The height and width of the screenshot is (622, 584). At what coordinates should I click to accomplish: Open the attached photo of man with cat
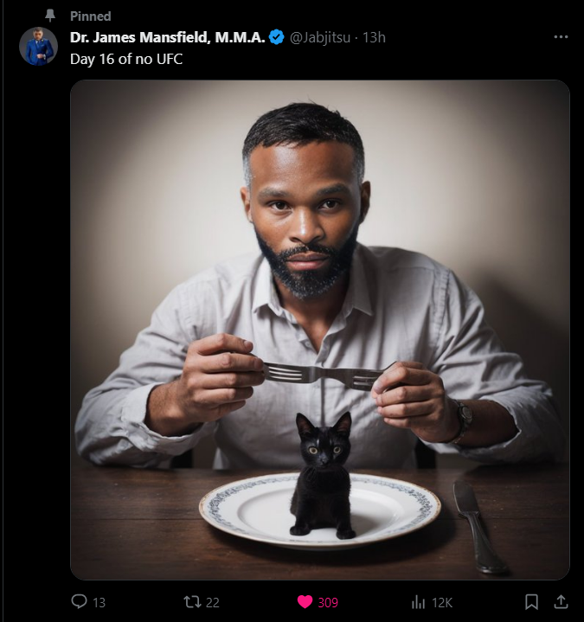click(x=320, y=329)
